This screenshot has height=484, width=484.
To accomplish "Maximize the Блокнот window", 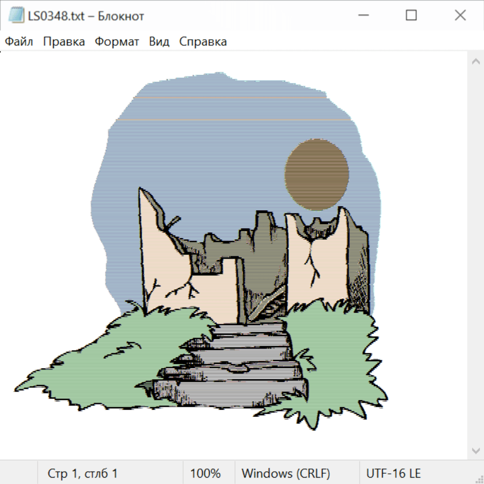I will [411, 16].
